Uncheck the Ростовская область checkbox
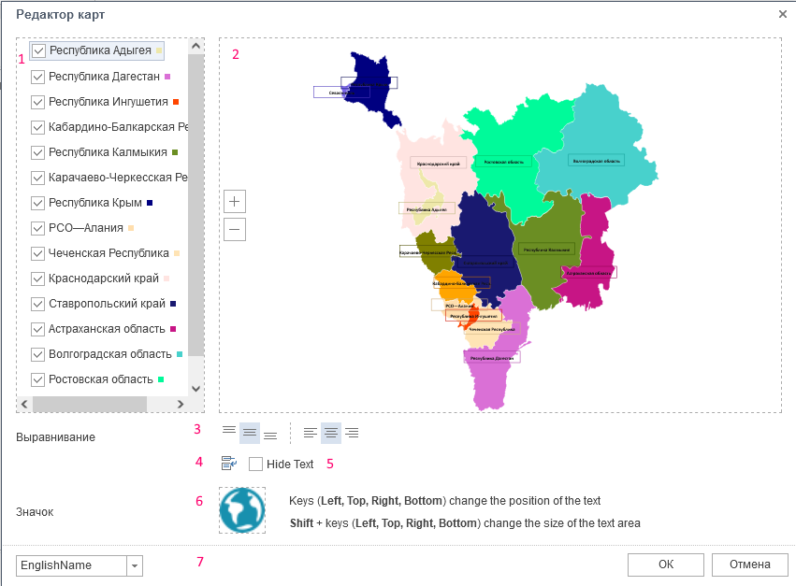 tap(38, 379)
